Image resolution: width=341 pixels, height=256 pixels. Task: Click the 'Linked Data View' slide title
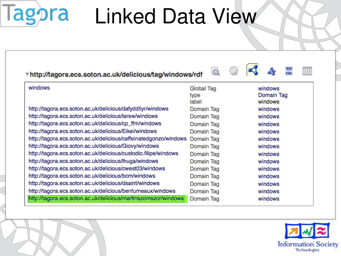point(175,16)
